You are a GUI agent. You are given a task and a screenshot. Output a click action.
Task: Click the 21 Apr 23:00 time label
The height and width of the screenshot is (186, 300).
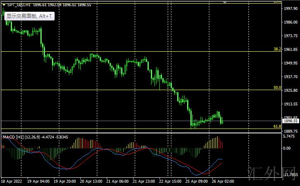pos(144,181)
